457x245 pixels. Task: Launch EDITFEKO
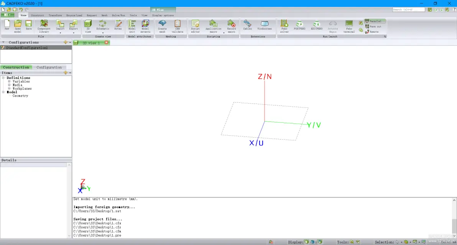(317, 25)
